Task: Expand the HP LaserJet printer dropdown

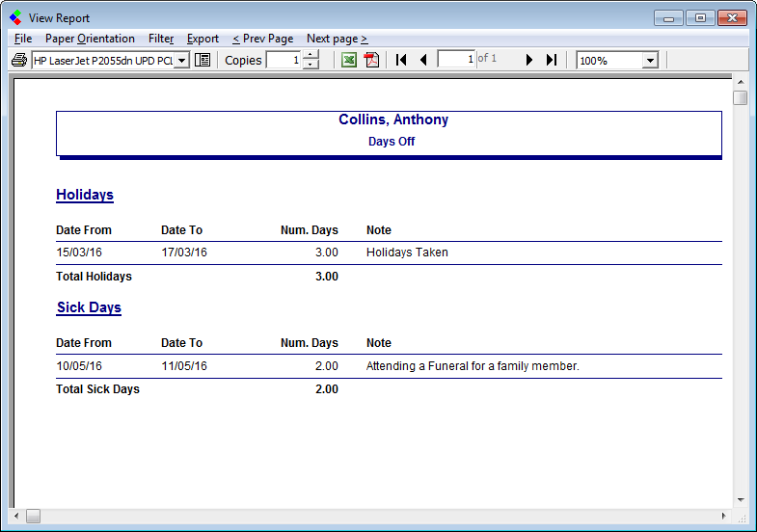Action: coord(181,61)
